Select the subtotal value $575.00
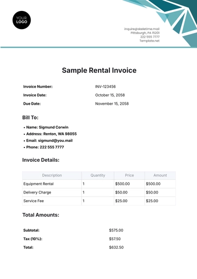The width and height of the screenshot is (197, 279). coord(116,230)
